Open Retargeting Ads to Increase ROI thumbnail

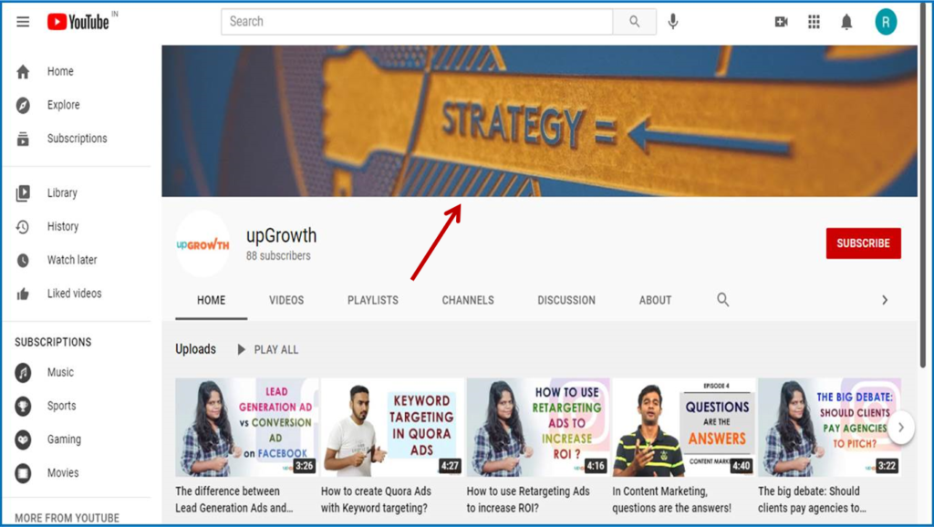point(538,427)
